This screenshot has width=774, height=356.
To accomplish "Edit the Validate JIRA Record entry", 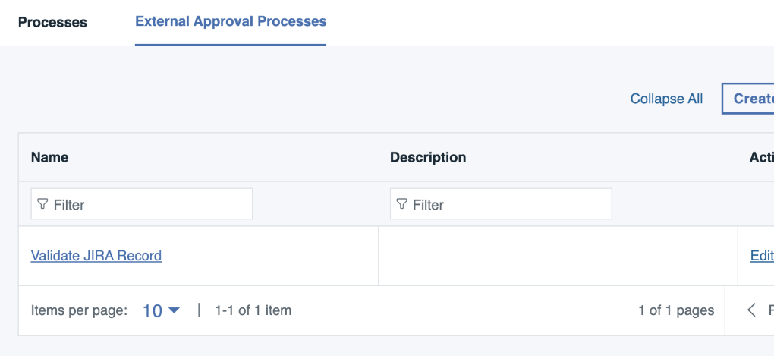I will click(761, 256).
